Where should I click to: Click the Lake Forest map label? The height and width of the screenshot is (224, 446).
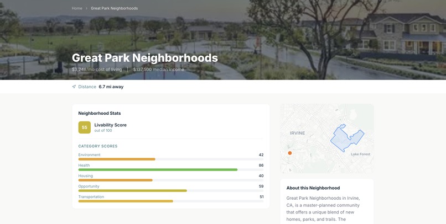(x=360, y=154)
